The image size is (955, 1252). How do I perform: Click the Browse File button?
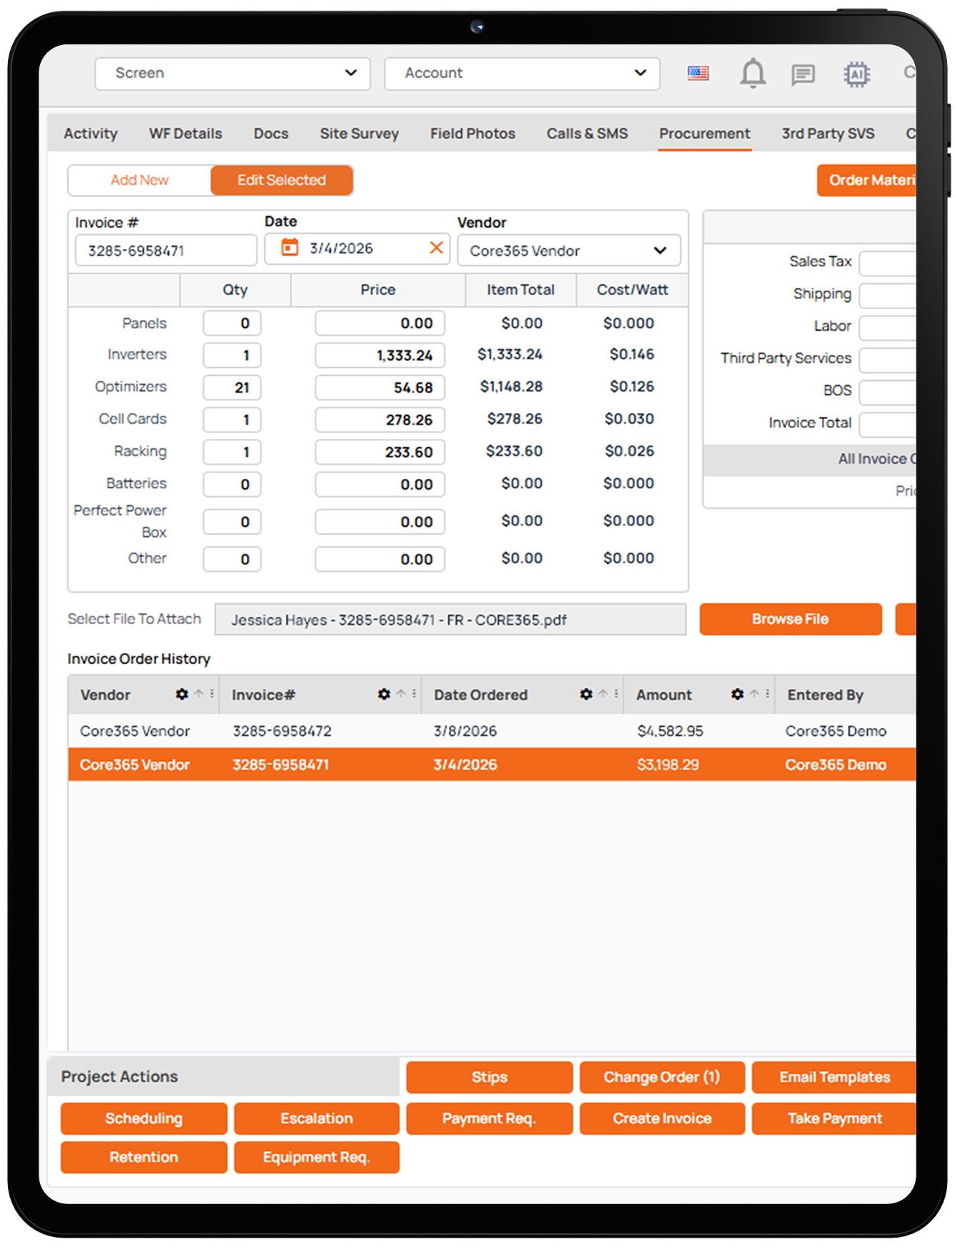(x=790, y=618)
